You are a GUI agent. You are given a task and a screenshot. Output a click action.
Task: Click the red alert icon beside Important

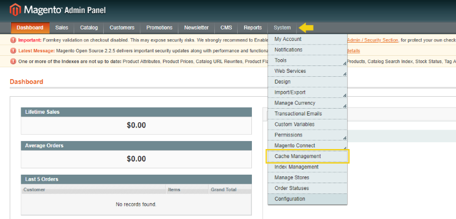click(13, 40)
